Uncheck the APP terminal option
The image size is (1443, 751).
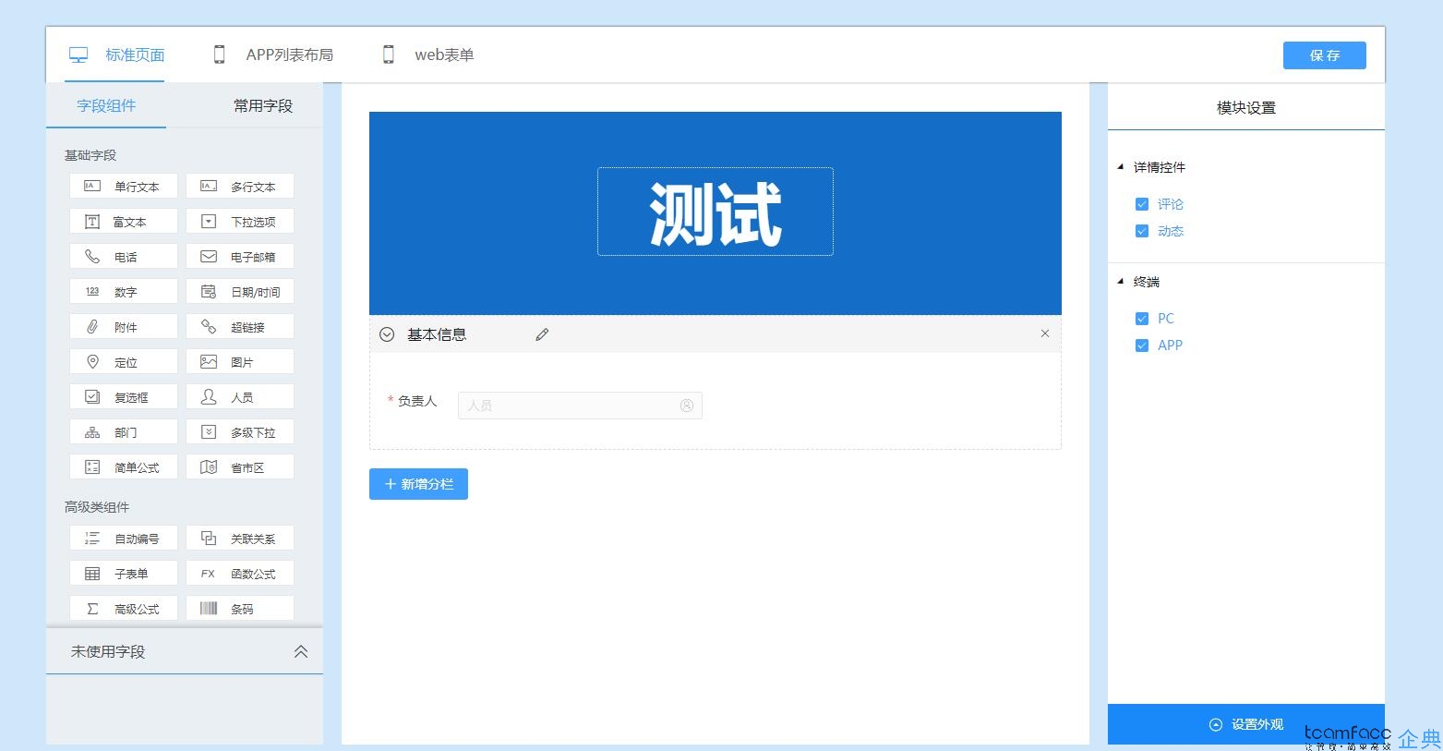(1142, 345)
